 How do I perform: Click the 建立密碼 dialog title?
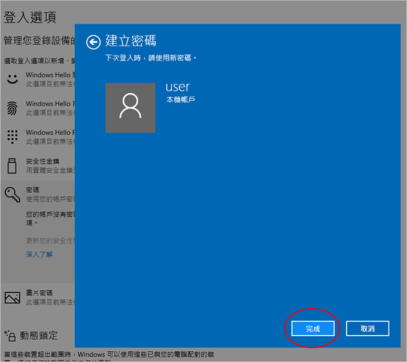click(131, 41)
